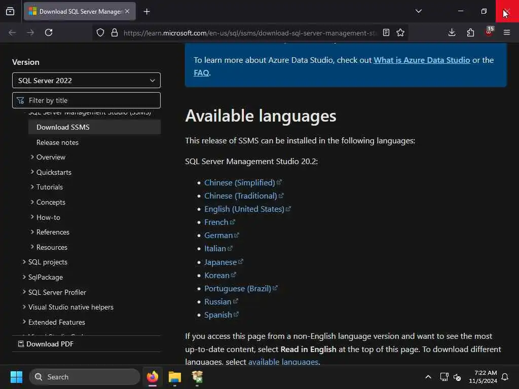Open the network status tray icon

click(x=444, y=377)
